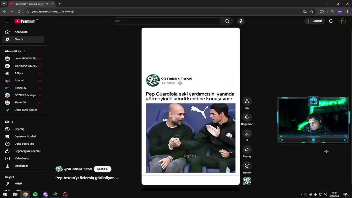This screenshot has height=198, width=352.
Task: Select Shorts in the sidebar
Action: click(23, 39)
